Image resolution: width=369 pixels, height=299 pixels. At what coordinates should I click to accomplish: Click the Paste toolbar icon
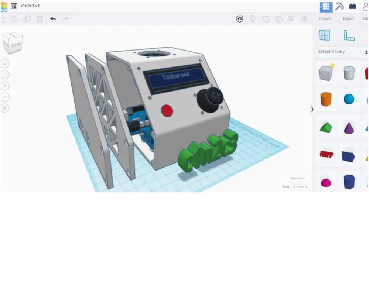[14, 19]
